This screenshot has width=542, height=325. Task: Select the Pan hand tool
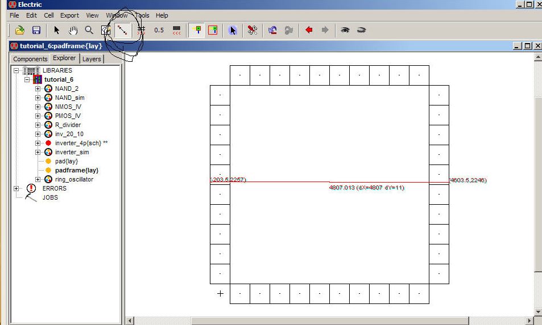tap(73, 30)
